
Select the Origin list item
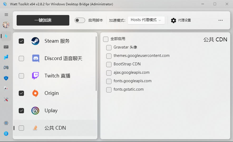click(55, 93)
